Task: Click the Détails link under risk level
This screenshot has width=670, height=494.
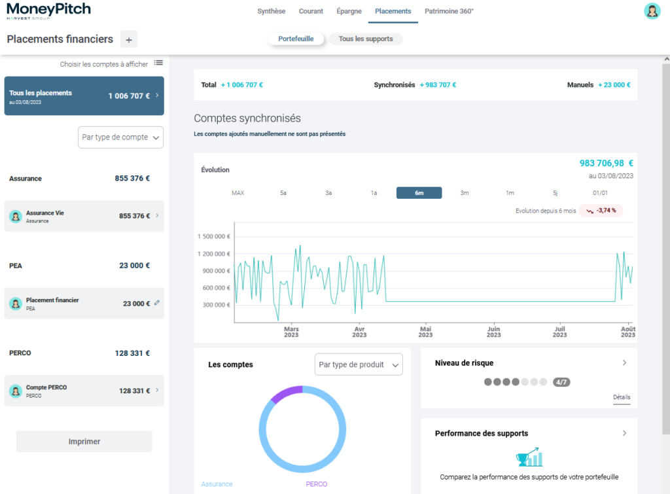Action: [622, 397]
